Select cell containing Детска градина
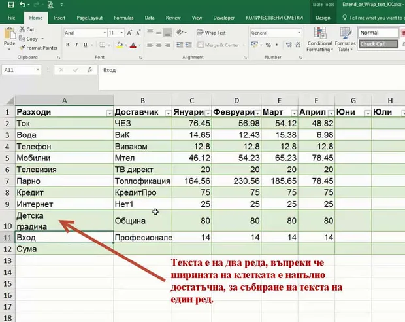Screen dimensions: 405x322 [x=64, y=221]
